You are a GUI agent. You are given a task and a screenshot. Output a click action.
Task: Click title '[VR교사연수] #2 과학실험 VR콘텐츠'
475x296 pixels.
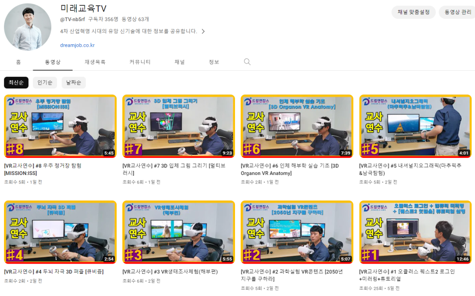tap(292, 275)
